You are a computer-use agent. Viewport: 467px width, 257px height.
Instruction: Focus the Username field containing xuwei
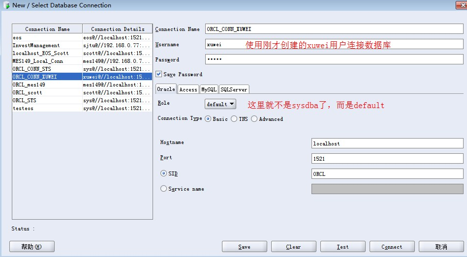point(334,44)
